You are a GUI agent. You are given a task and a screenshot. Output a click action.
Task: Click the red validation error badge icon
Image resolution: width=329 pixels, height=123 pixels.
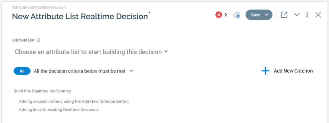(x=219, y=15)
